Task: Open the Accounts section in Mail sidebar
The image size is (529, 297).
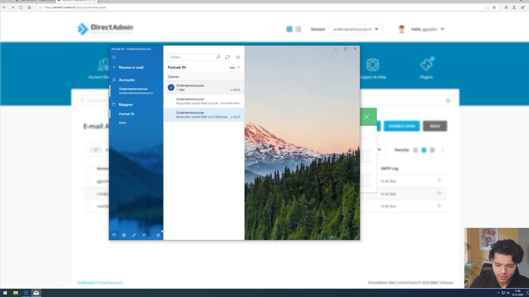Action: click(x=124, y=80)
